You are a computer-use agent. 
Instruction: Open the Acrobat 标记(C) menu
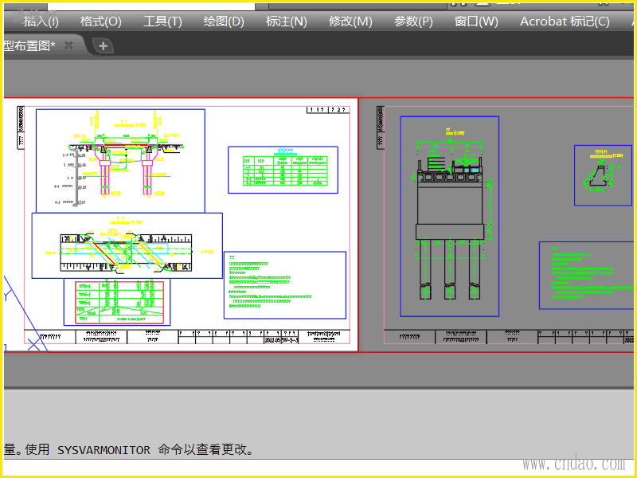pos(565,22)
